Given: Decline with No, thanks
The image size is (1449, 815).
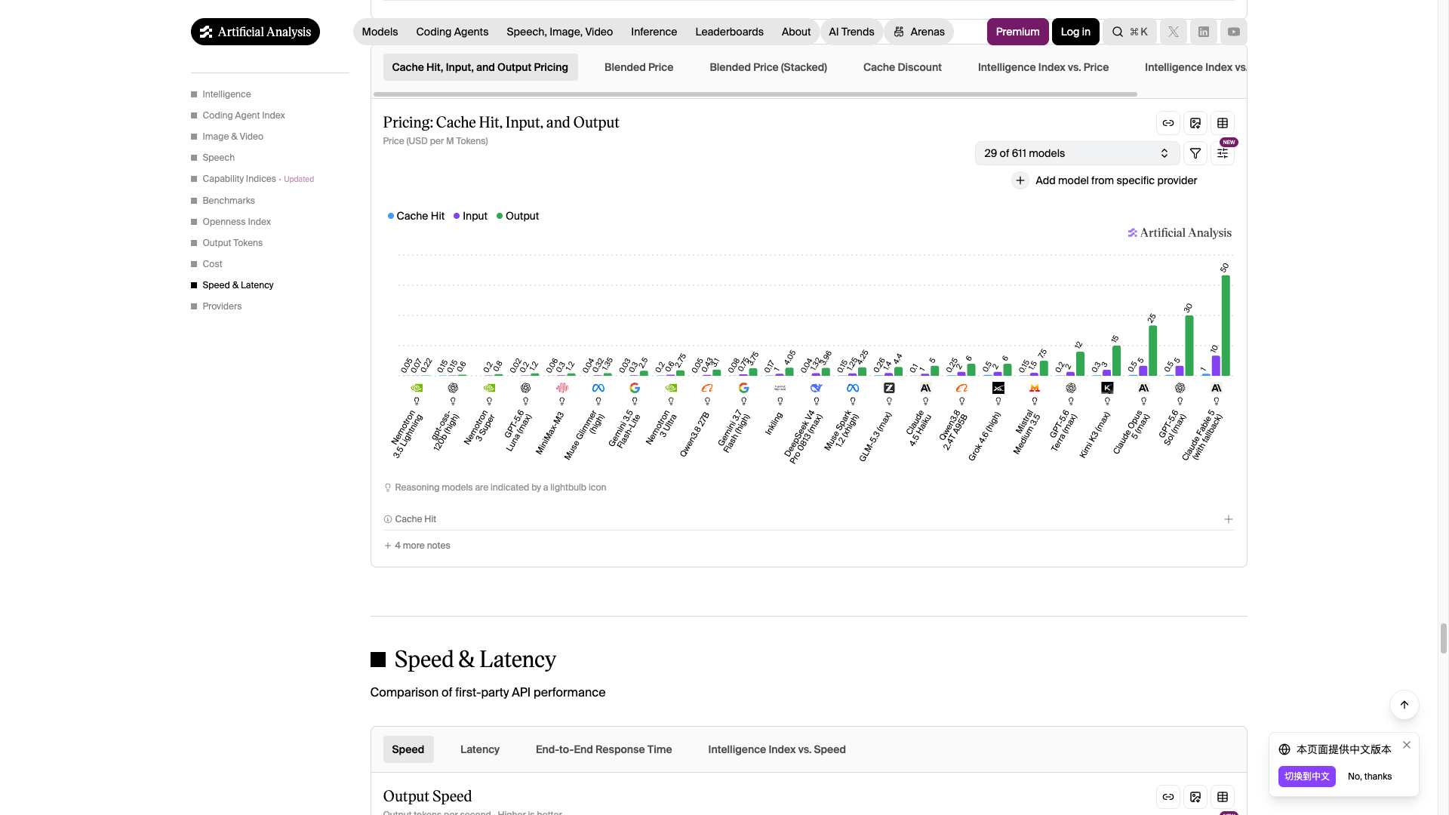Looking at the screenshot, I should coord(1370,777).
